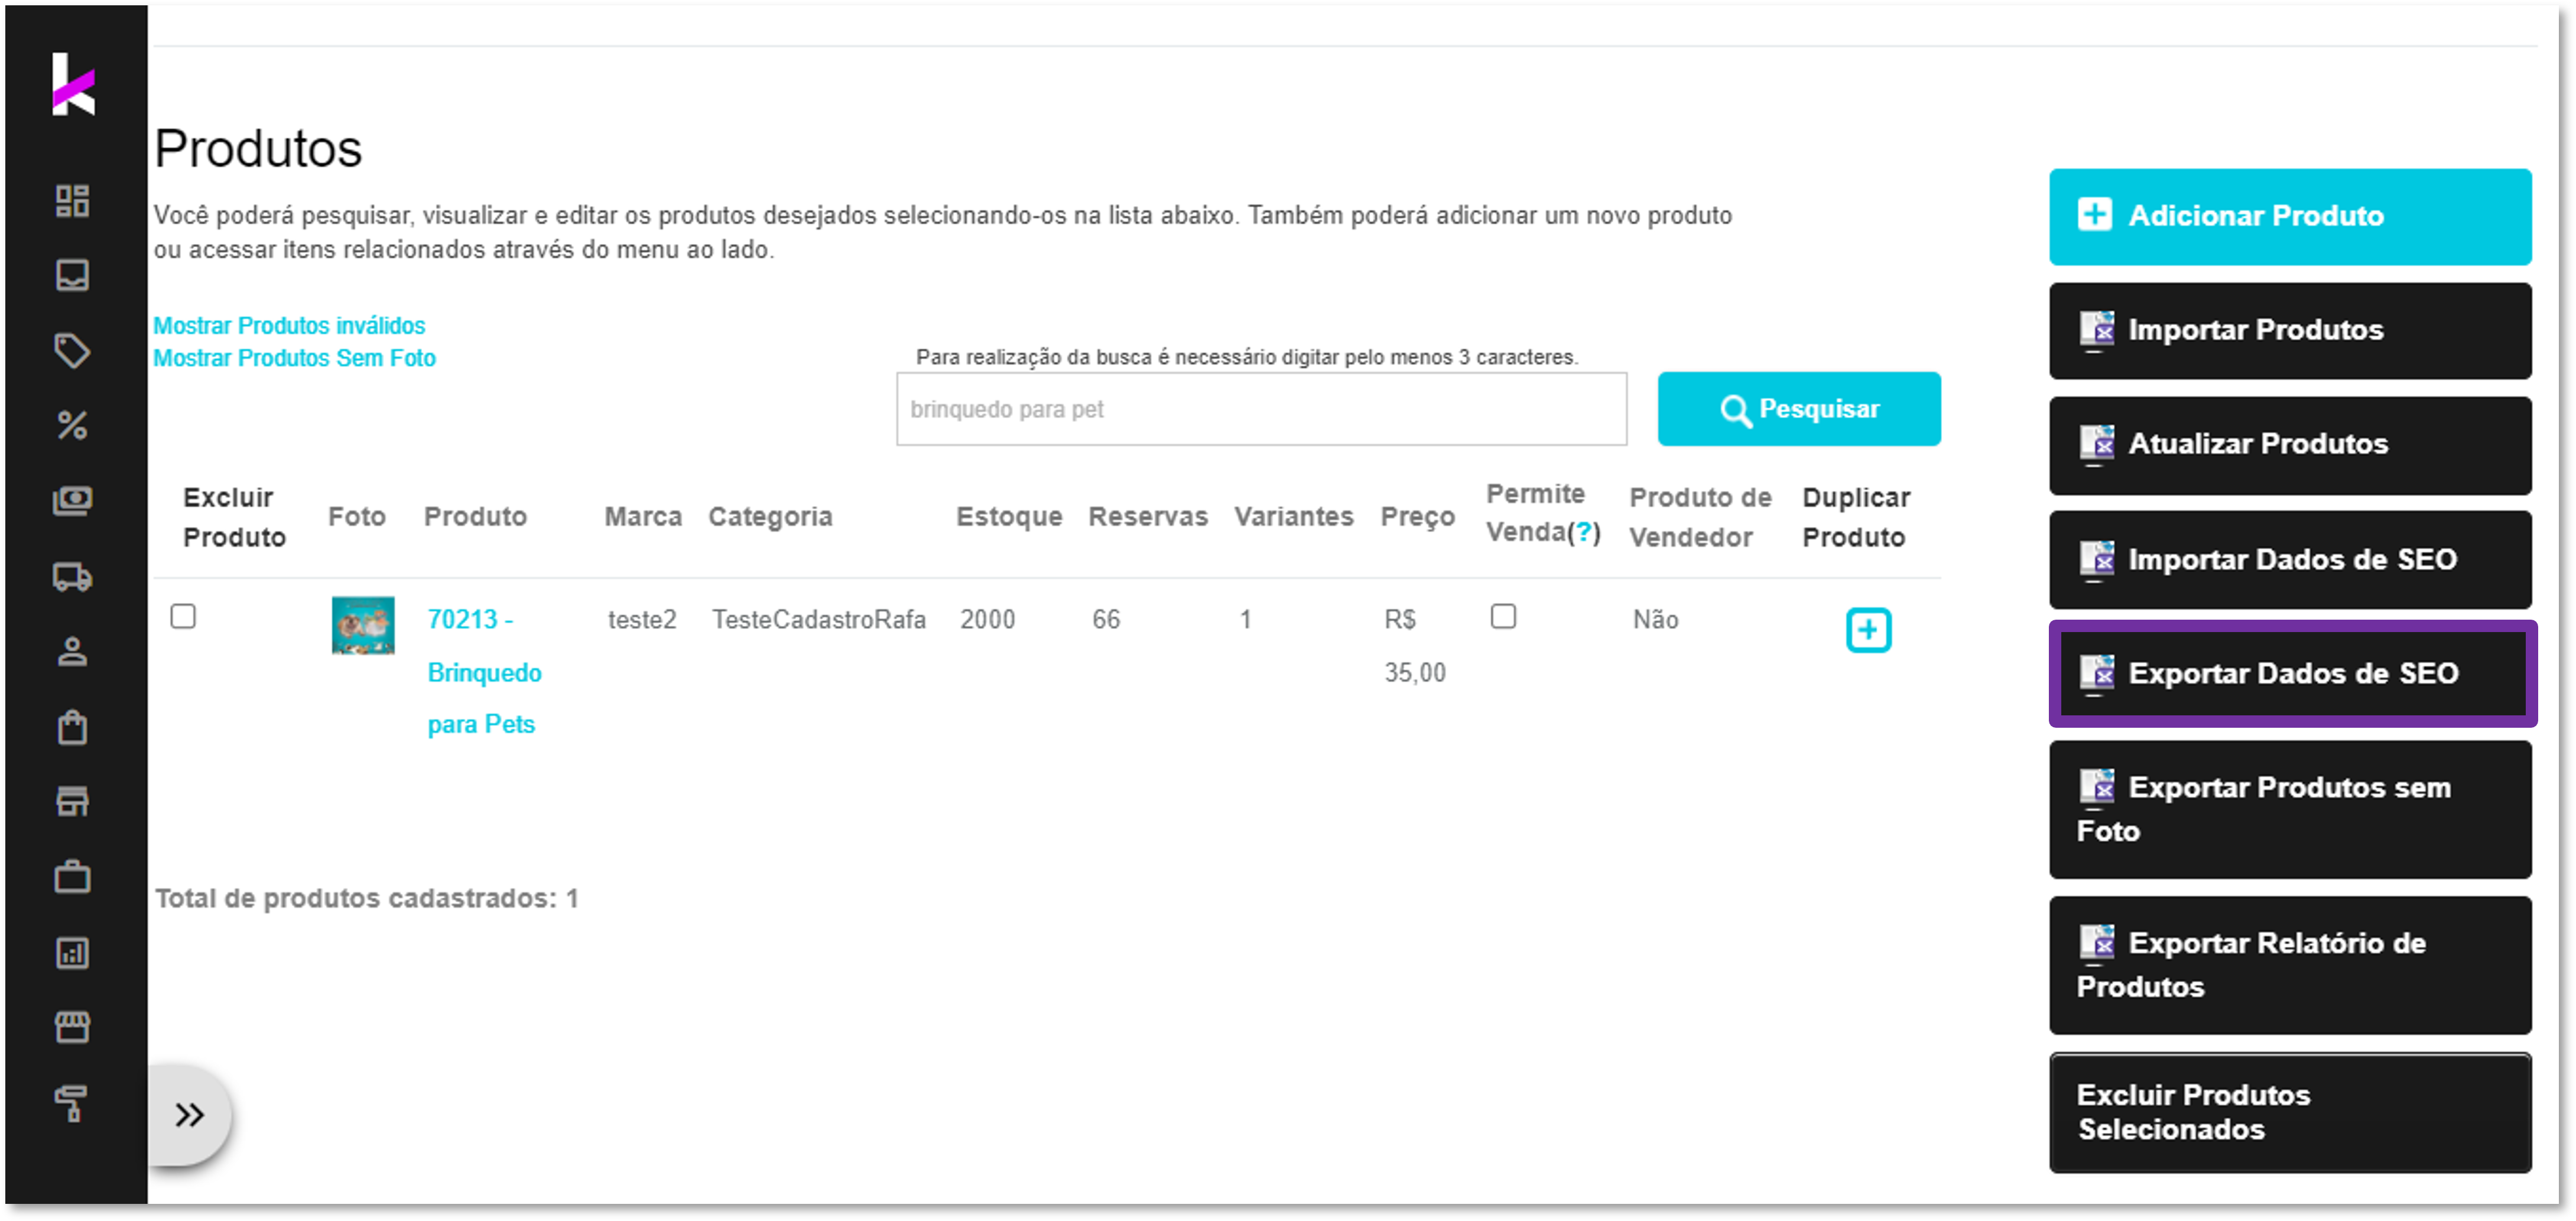2576x1221 pixels.
Task: Open the paint roller icon in sidebar
Action: (x=72, y=1103)
